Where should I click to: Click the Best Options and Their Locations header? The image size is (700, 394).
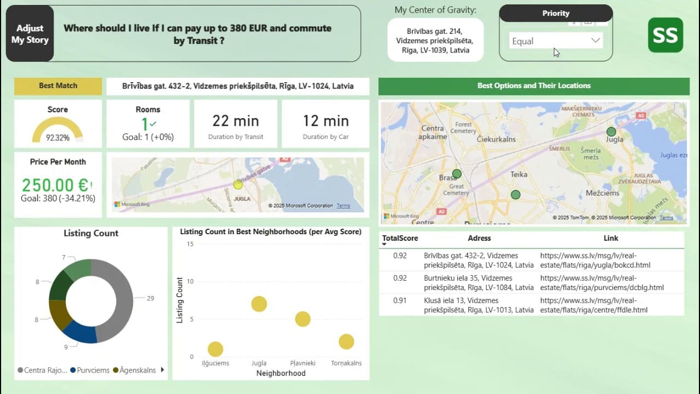pyautogui.click(x=534, y=86)
